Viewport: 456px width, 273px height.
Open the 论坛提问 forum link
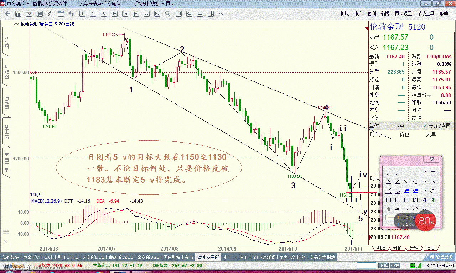(x=441, y=257)
